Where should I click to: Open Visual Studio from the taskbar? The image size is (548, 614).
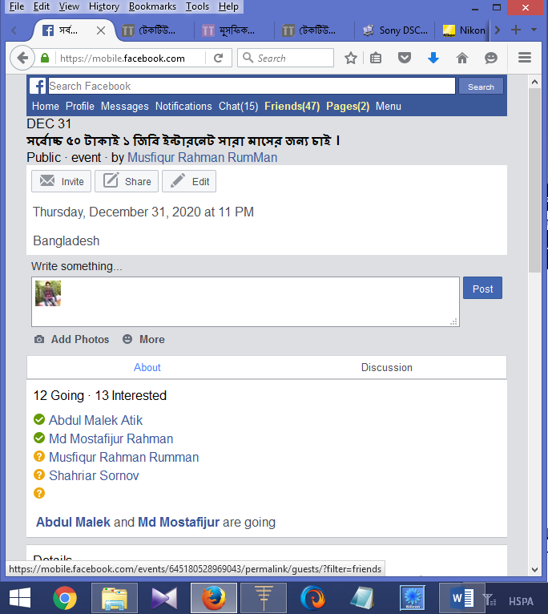164,598
